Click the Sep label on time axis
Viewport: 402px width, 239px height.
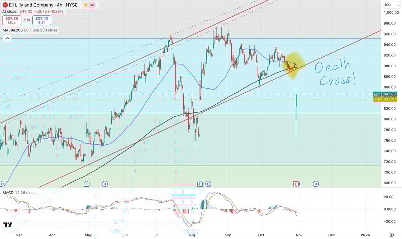[228, 235]
